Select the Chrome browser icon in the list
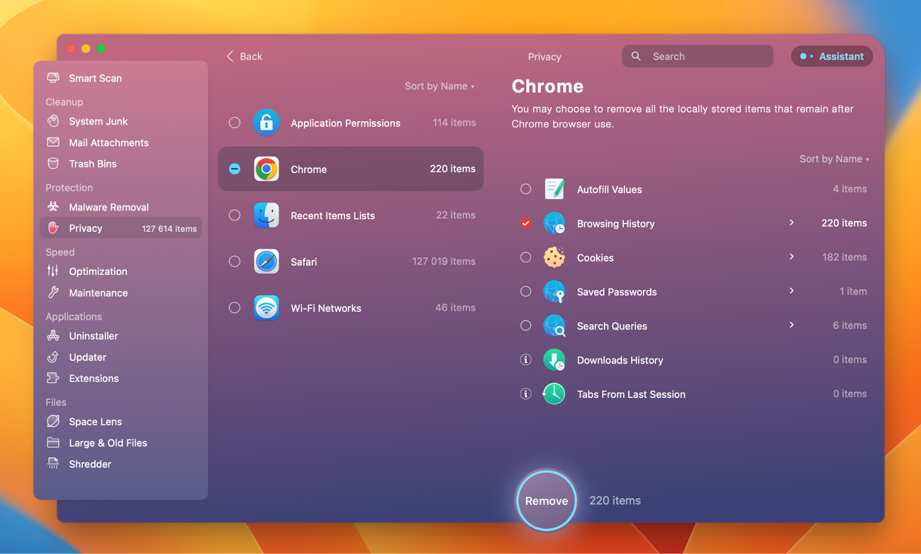Image resolution: width=921 pixels, height=554 pixels. pyautogui.click(x=266, y=169)
